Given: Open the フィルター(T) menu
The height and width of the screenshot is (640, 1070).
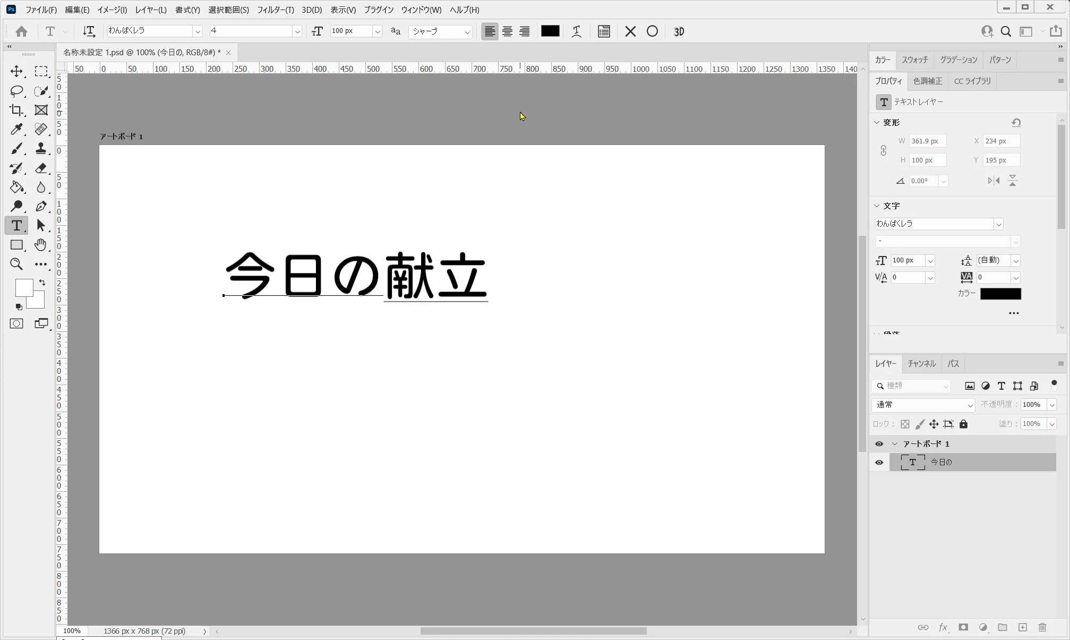Looking at the screenshot, I should 275,10.
